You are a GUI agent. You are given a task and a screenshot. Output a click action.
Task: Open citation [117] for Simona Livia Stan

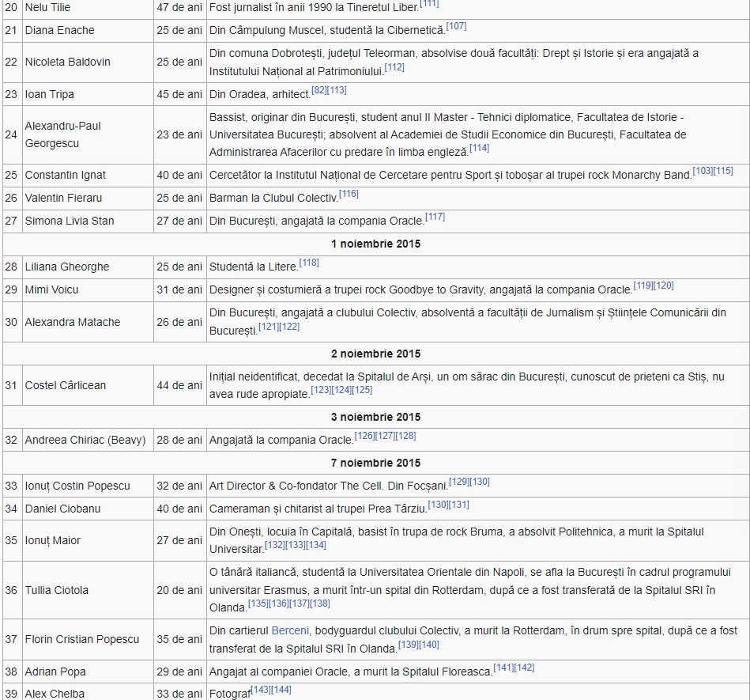pos(435,217)
